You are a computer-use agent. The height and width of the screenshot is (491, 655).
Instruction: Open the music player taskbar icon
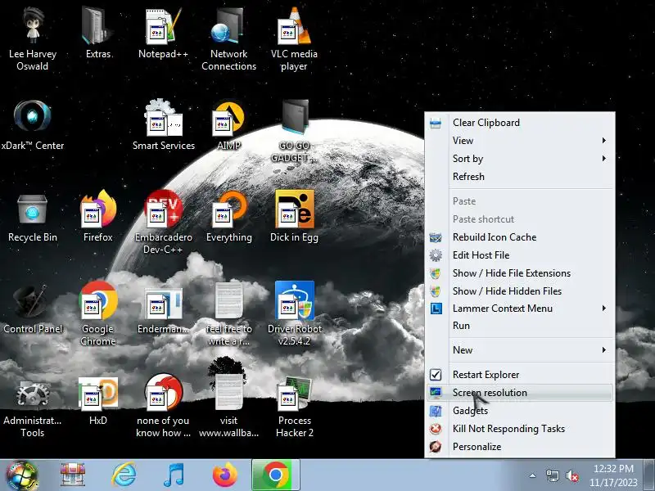pos(174,475)
